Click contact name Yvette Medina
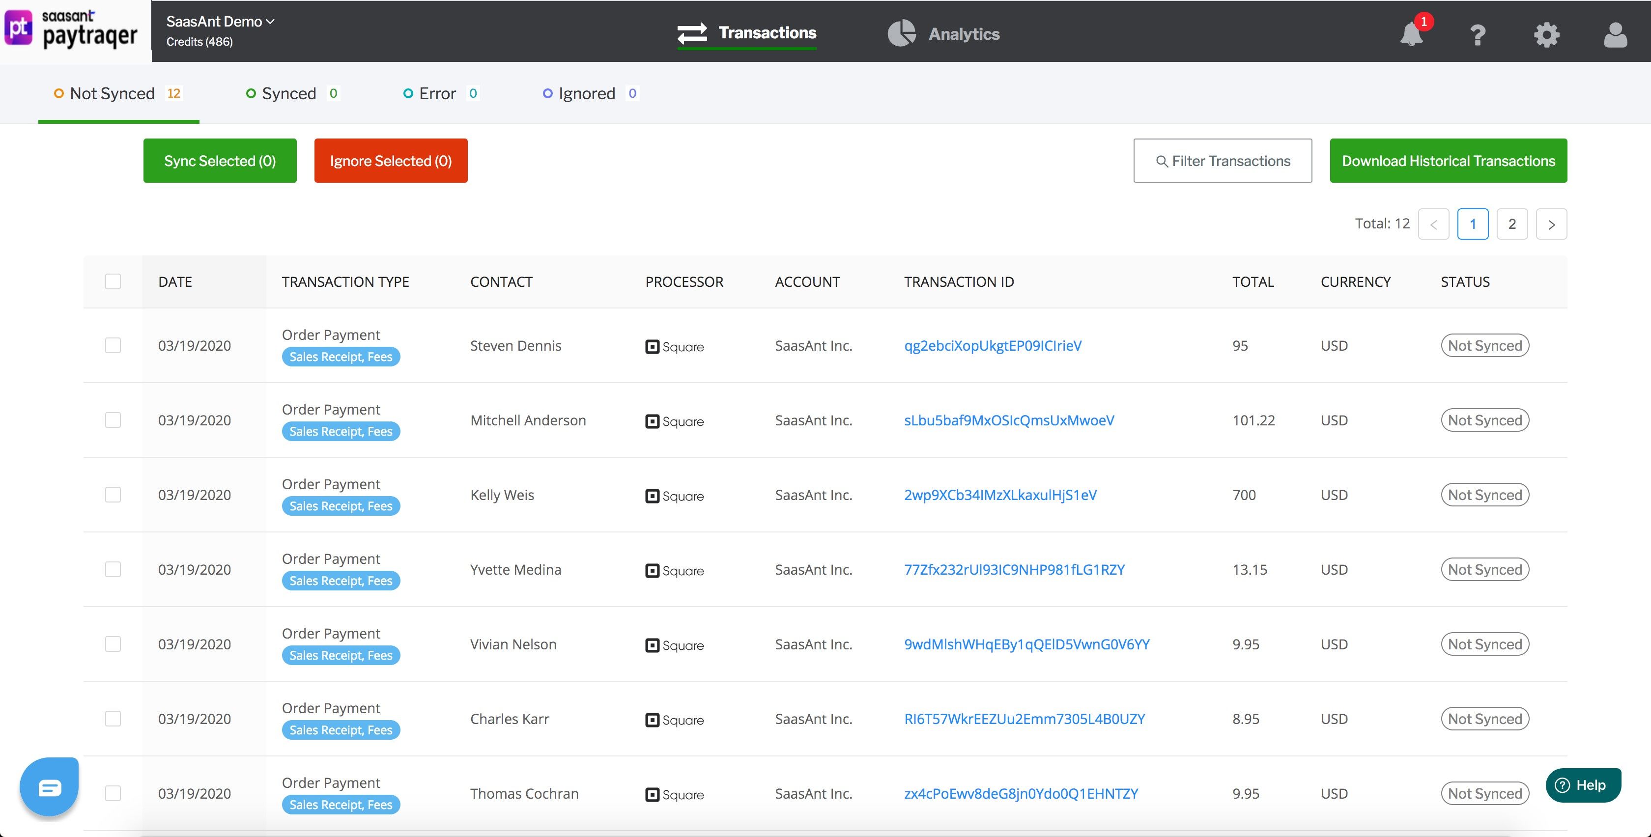Image resolution: width=1651 pixels, height=837 pixels. (516, 569)
